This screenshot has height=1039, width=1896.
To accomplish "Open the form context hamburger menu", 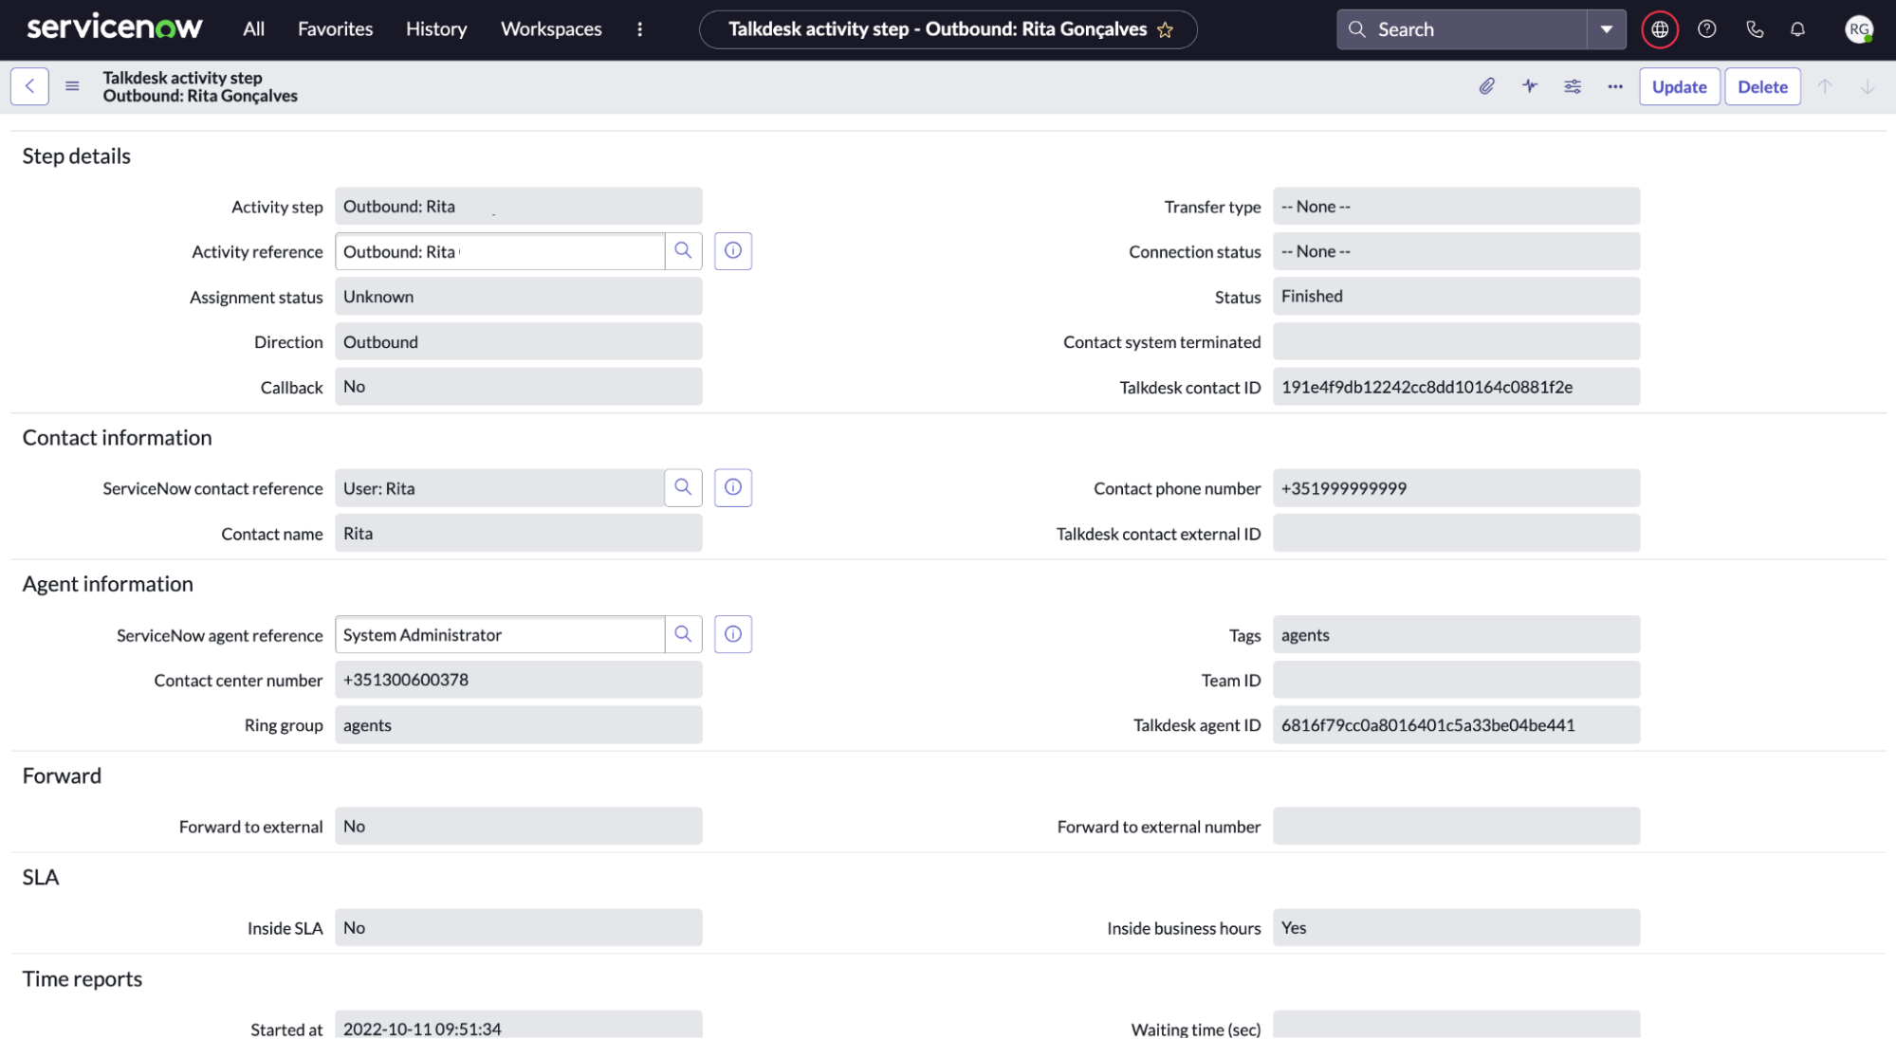I will pyautogui.click(x=72, y=86).
